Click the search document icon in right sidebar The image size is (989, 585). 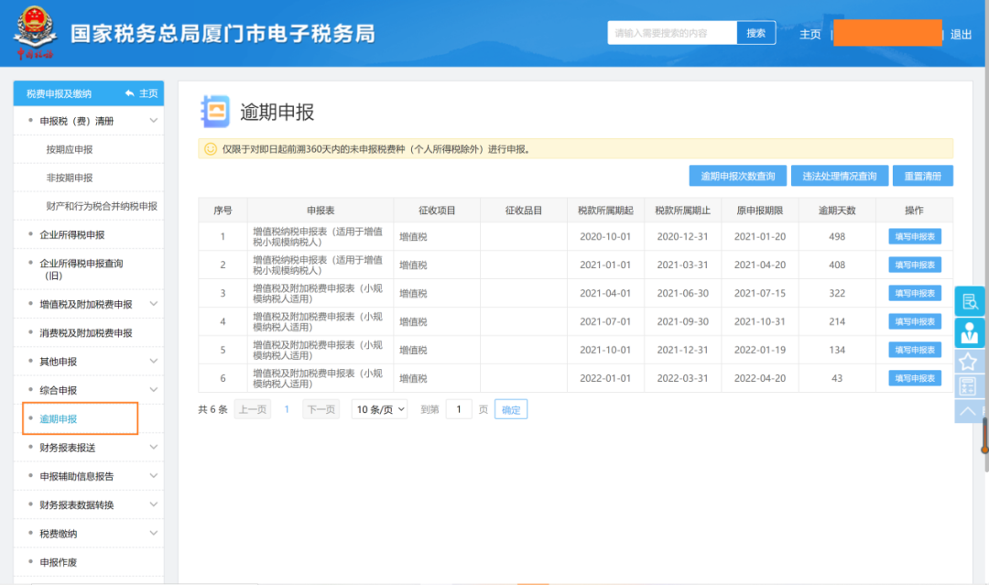tap(970, 301)
